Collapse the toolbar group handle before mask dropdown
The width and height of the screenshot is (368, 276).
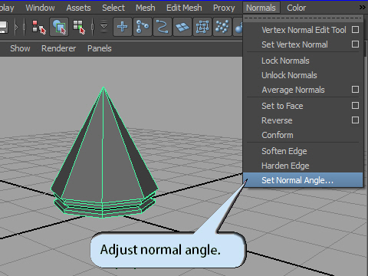93,27
